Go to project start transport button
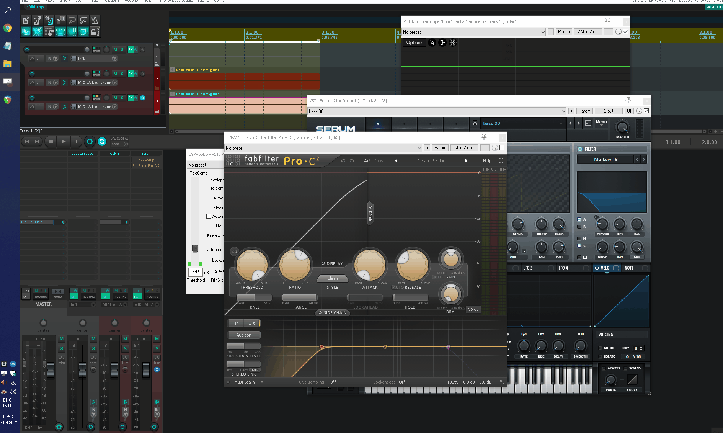Image resolution: width=723 pixels, height=433 pixels. [x=27, y=141]
